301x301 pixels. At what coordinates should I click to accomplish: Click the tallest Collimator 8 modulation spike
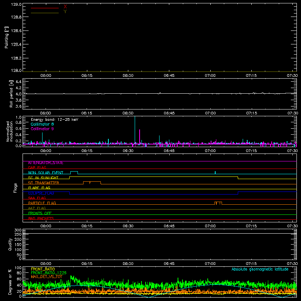(135, 130)
